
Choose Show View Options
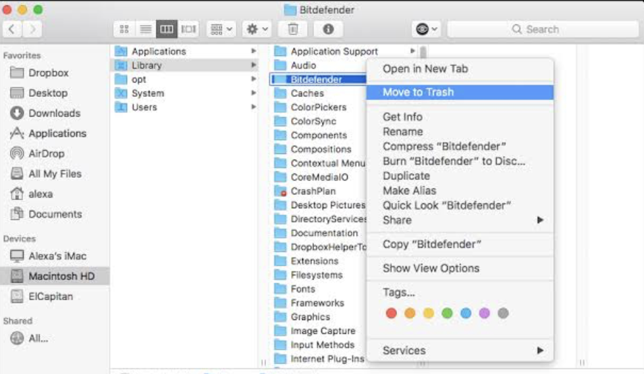(x=460, y=269)
